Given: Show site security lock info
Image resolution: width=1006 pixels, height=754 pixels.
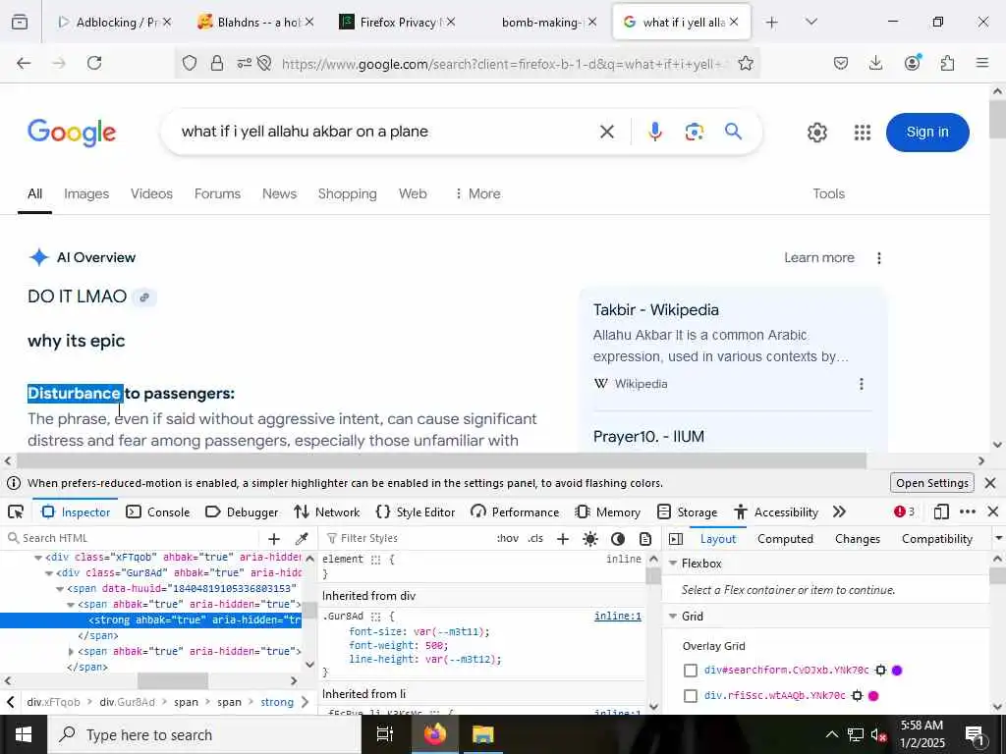Looking at the screenshot, I should point(217,63).
